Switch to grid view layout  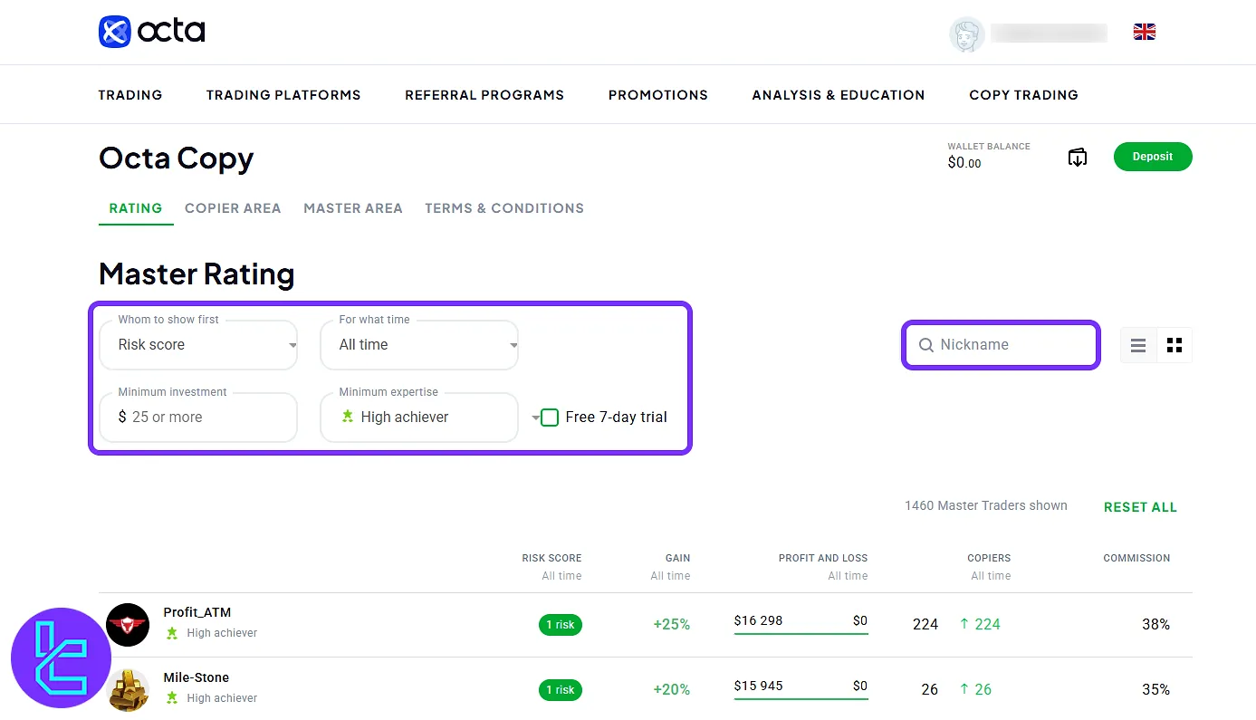1175,345
